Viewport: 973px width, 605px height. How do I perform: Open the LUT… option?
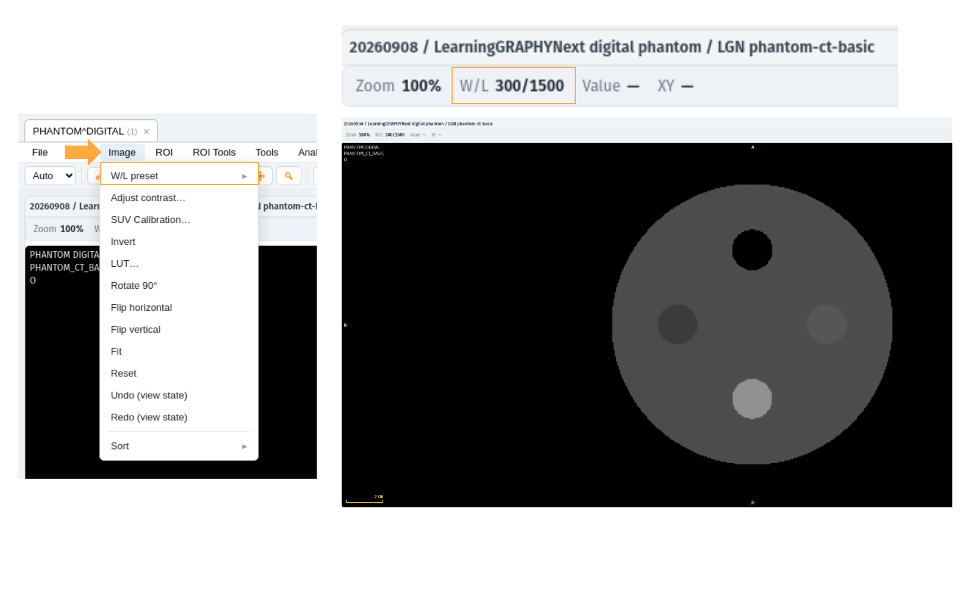tap(179, 264)
